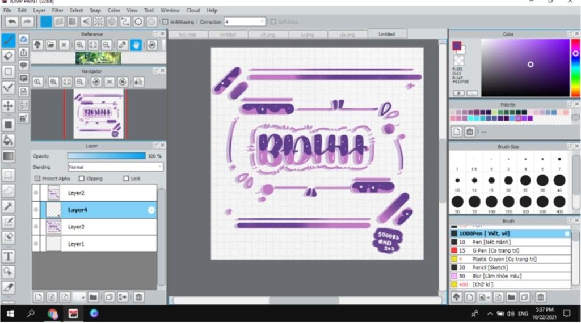Delete brush via Brush panel trash icon
The image size is (581, 323).
coord(541,297)
